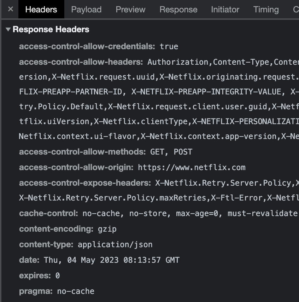Select the Timing tab
Screen dimensions: 299x302
[266, 10]
